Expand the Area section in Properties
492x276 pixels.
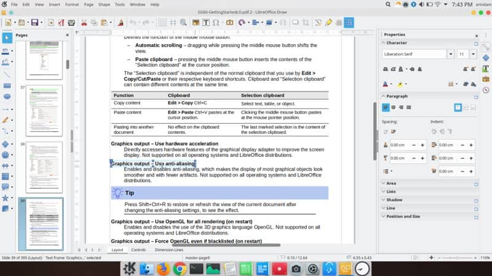[x=391, y=183]
